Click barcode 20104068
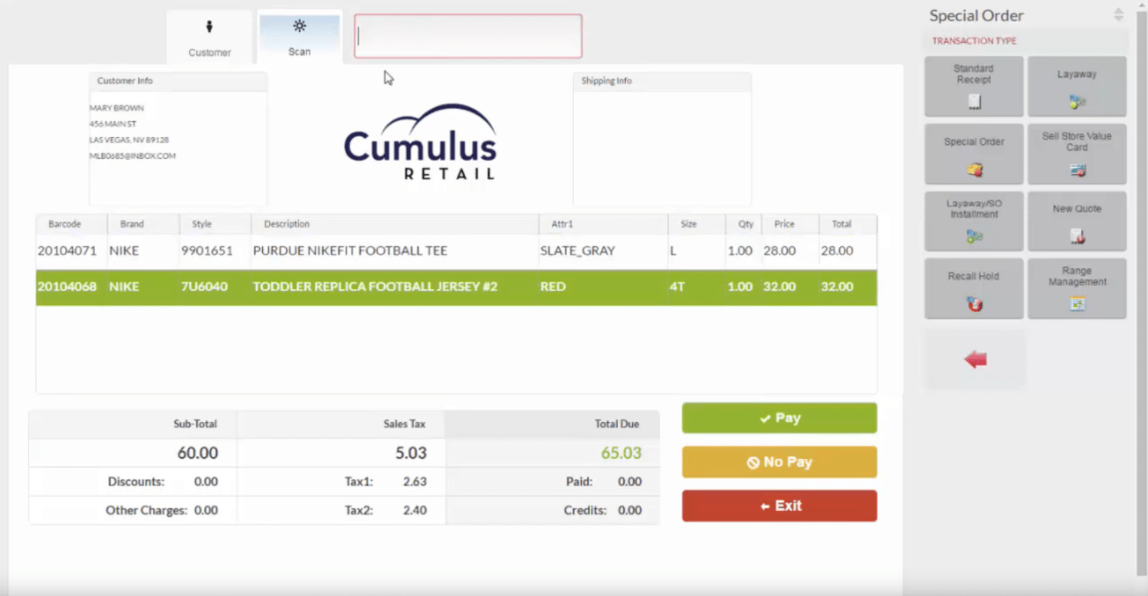 click(67, 287)
